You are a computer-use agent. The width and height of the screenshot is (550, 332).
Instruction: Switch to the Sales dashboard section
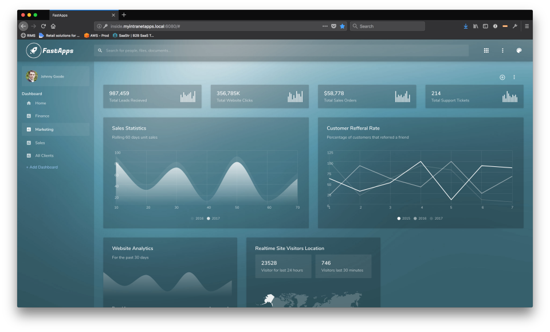pyautogui.click(x=39, y=142)
